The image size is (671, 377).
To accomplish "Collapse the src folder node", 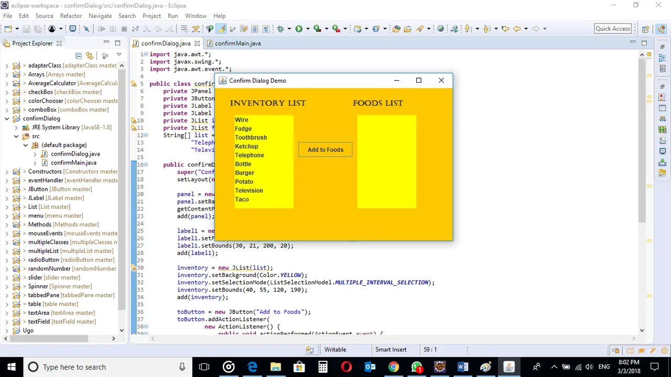I will [x=16, y=136].
